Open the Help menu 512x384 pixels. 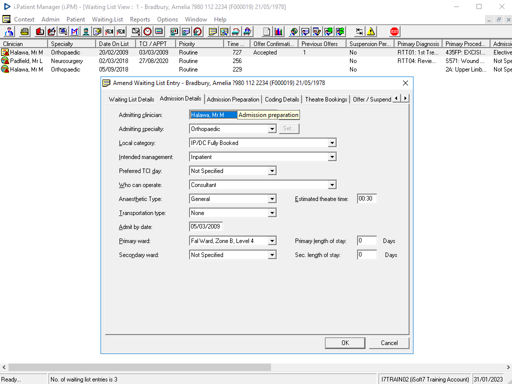pyautogui.click(x=220, y=19)
